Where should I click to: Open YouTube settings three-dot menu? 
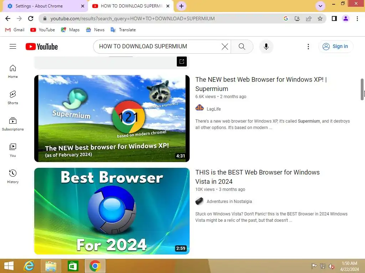coord(308,47)
